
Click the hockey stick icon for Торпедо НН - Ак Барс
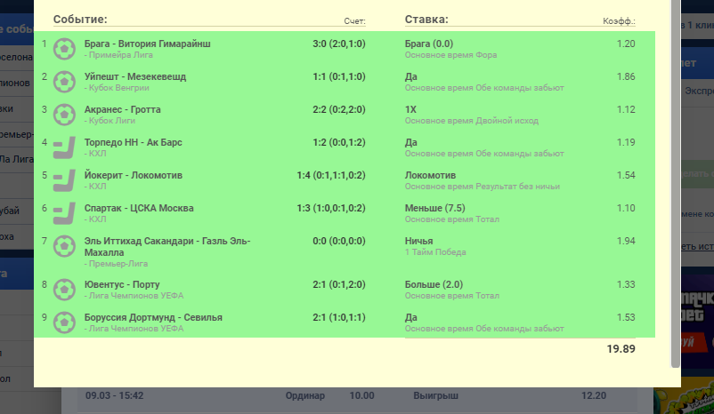pos(64,147)
